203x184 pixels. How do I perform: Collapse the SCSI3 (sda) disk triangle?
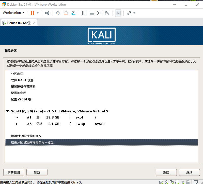tap(7, 111)
